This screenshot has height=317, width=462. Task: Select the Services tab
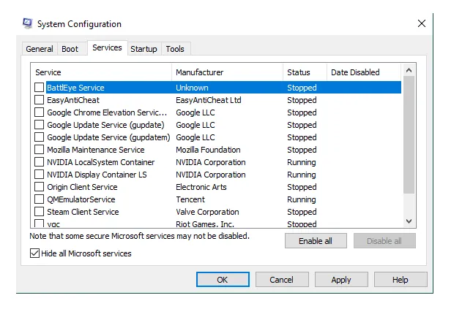(x=107, y=47)
